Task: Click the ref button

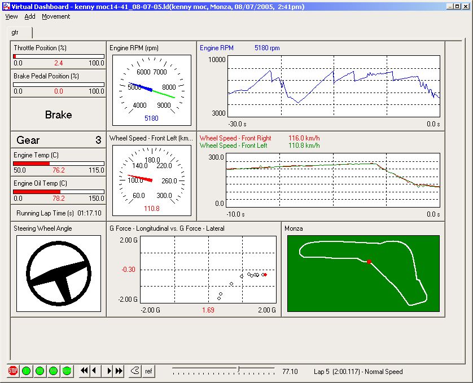Action: tap(148, 371)
